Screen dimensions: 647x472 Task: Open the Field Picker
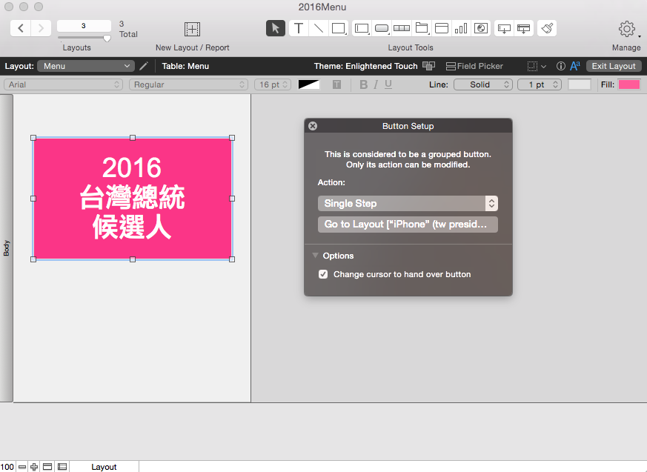click(x=474, y=66)
